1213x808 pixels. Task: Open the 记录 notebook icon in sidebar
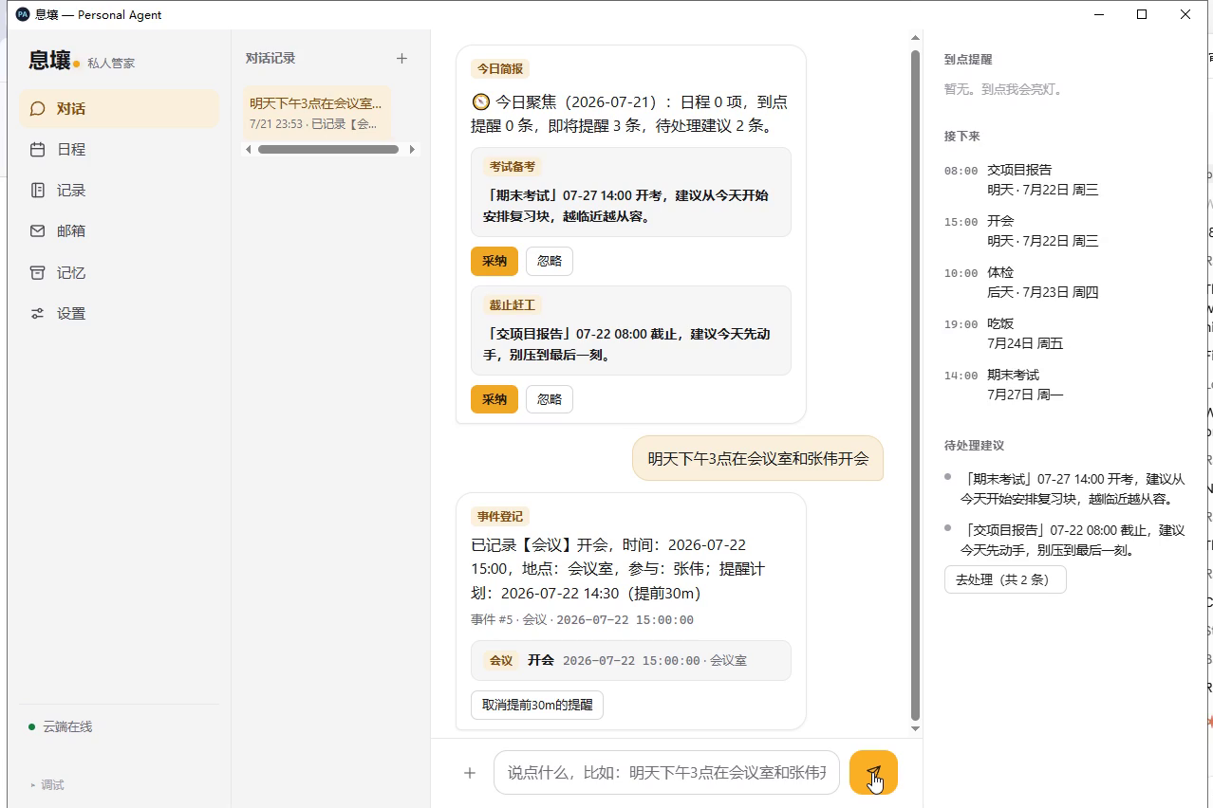click(38, 191)
